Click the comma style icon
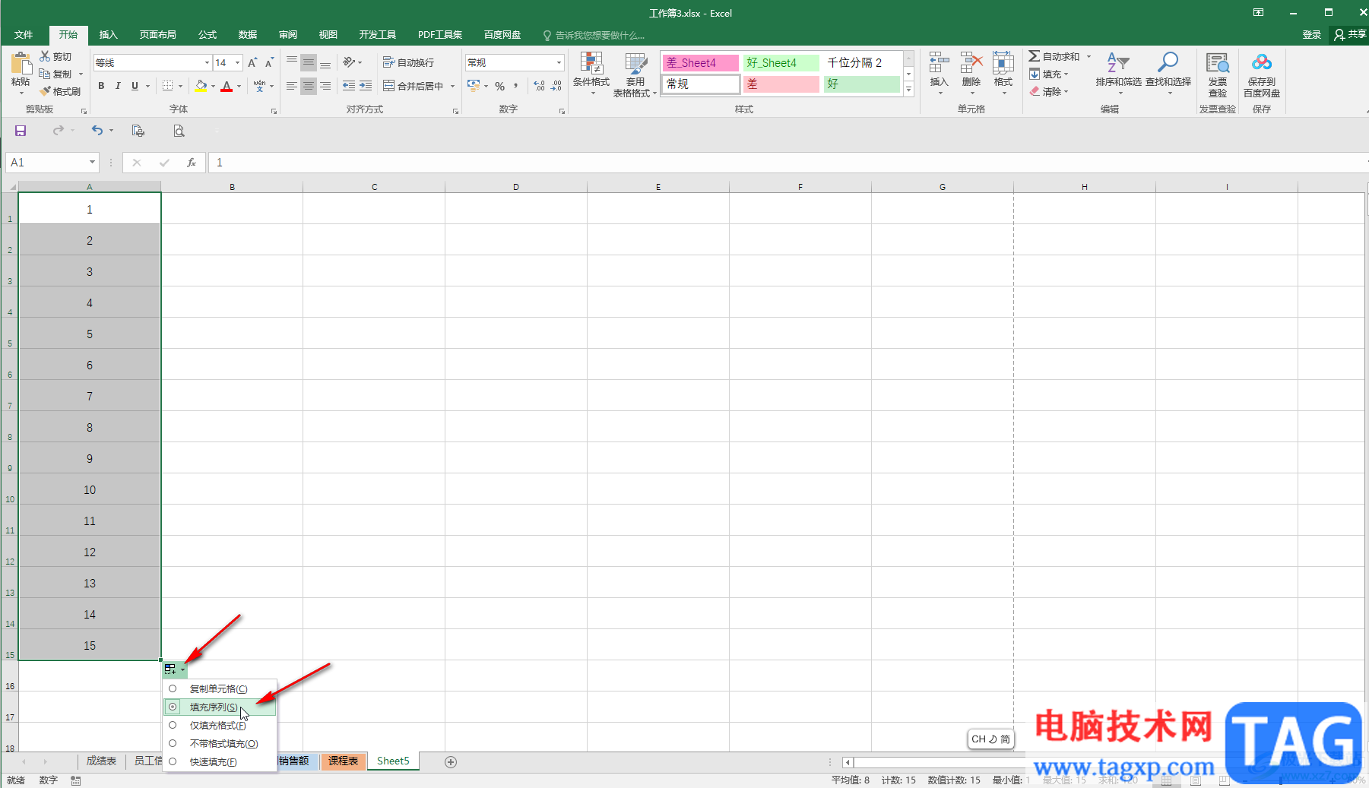 point(516,86)
